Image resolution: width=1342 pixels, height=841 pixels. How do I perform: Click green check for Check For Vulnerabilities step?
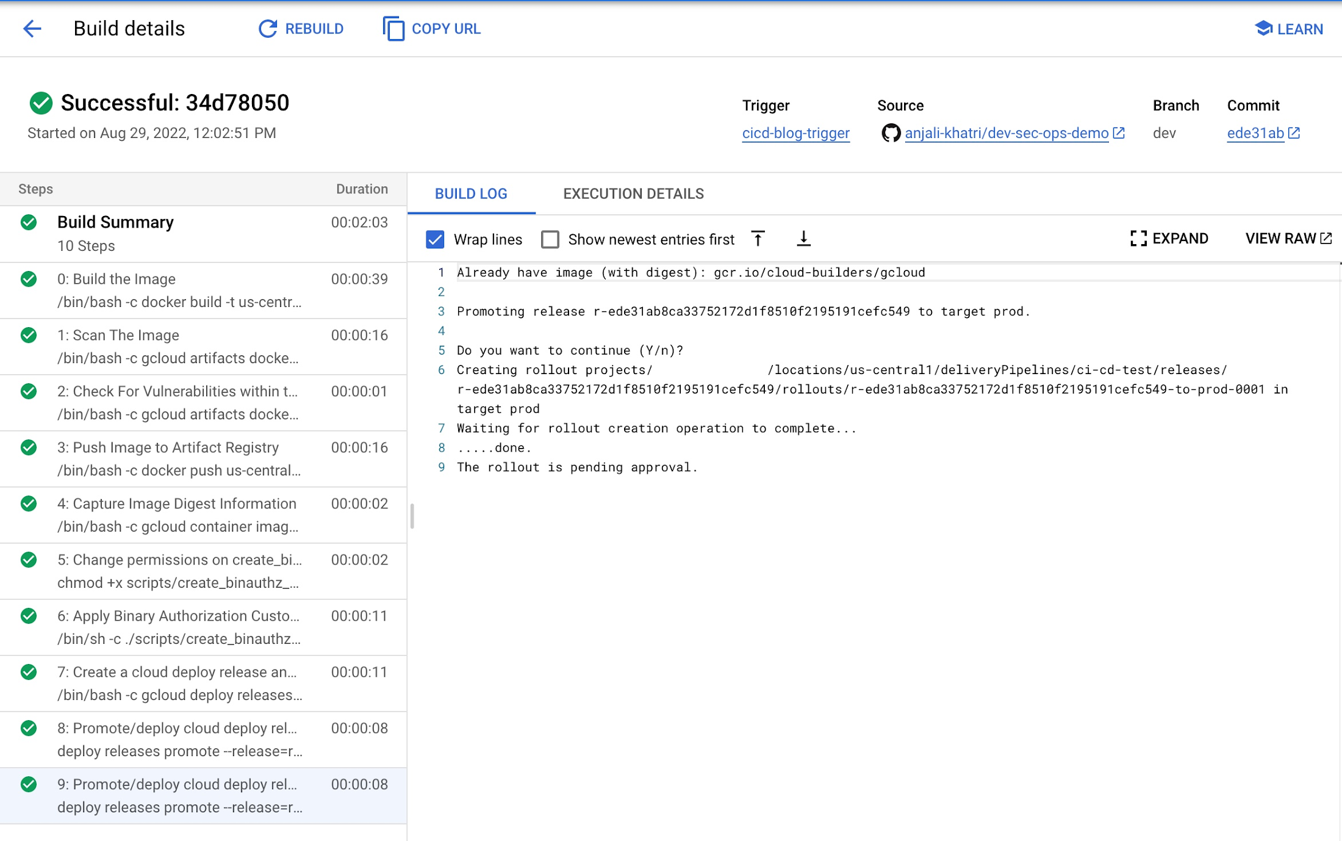click(29, 391)
